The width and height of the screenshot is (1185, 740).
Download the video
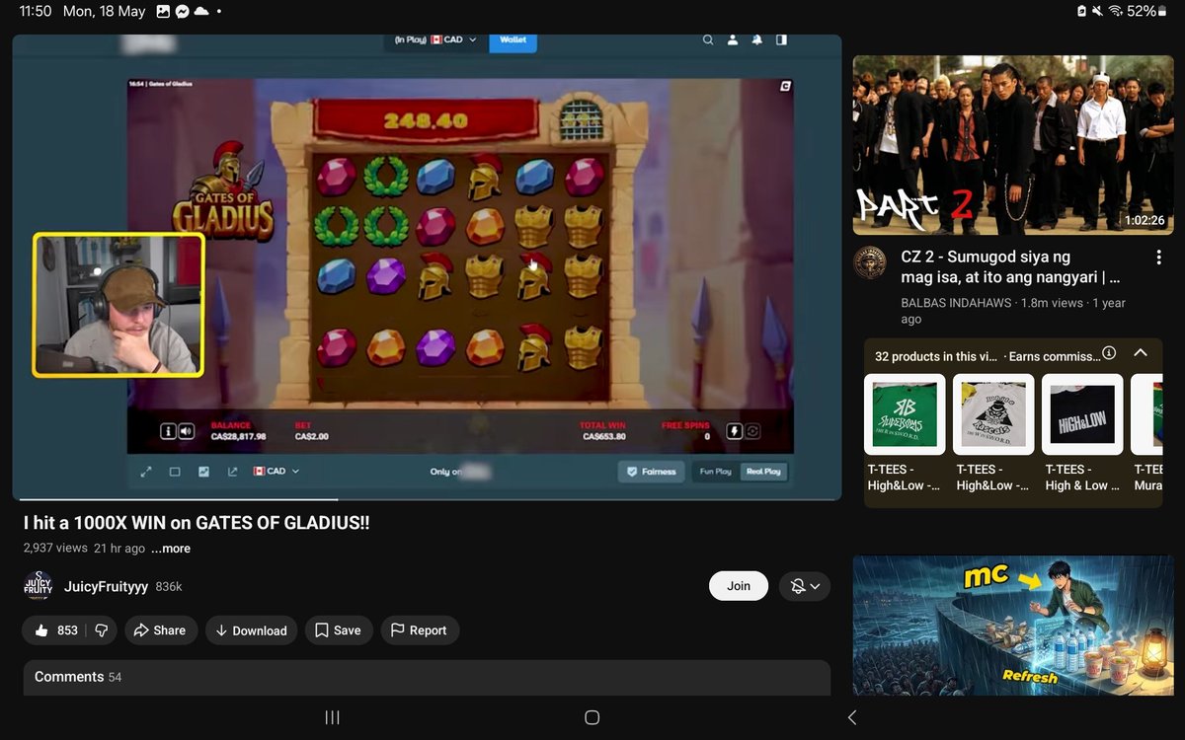click(x=251, y=630)
